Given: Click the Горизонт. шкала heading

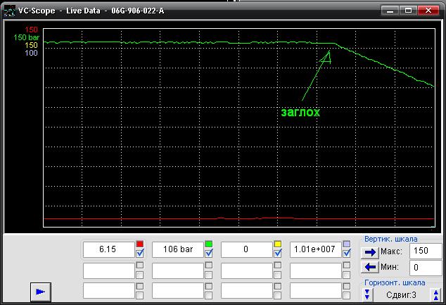Looking at the screenshot, I should tap(395, 282).
